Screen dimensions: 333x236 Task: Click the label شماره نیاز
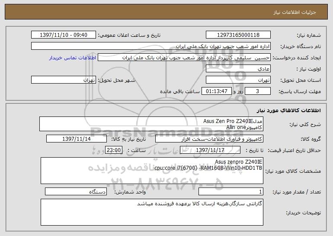pyautogui.click(x=309, y=35)
